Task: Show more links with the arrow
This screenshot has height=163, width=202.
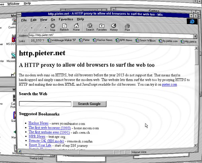Action: [196, 42]
